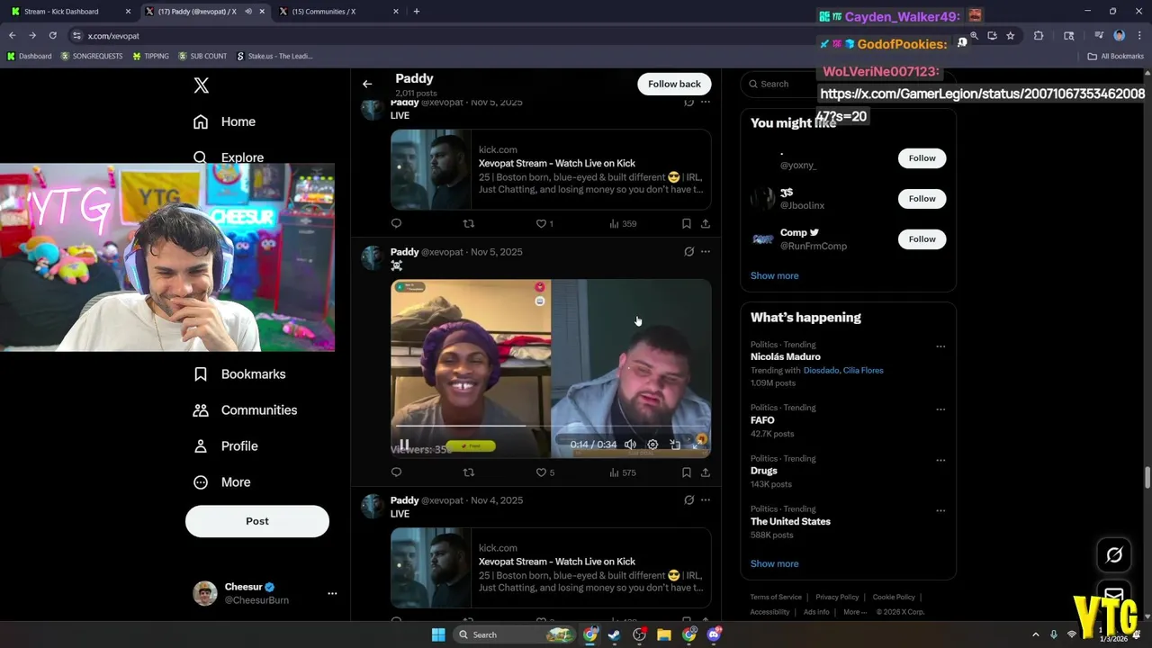Open the Explore page
The image size is (1152, 648).
[x=229, y=157]
